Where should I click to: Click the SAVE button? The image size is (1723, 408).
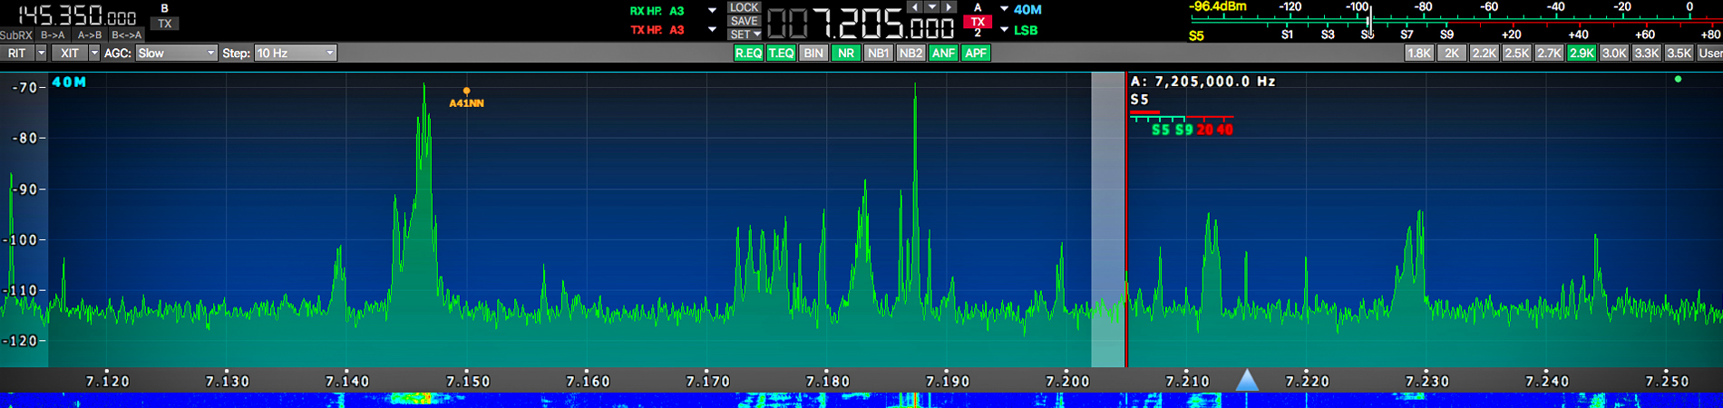pyautogui.click(x=744, y=21)
